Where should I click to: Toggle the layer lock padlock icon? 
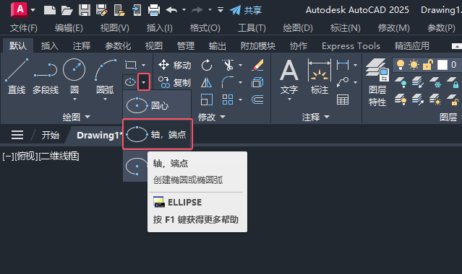428,65
